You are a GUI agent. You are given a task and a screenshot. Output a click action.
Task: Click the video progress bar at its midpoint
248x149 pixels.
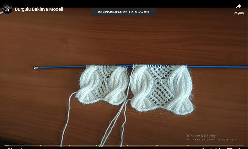[124, 145]
